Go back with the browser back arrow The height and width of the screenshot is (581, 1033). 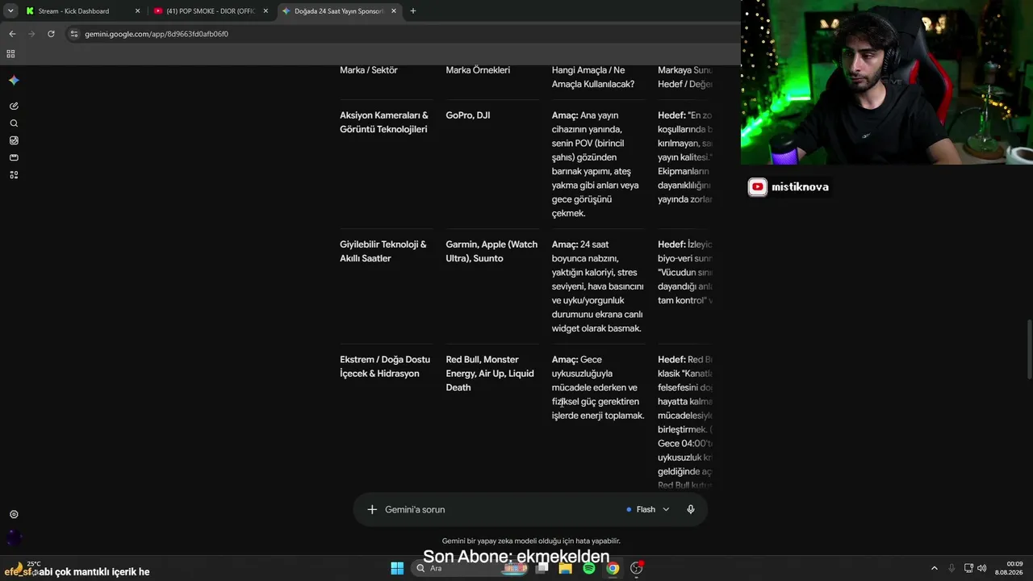tap(12, 34)
